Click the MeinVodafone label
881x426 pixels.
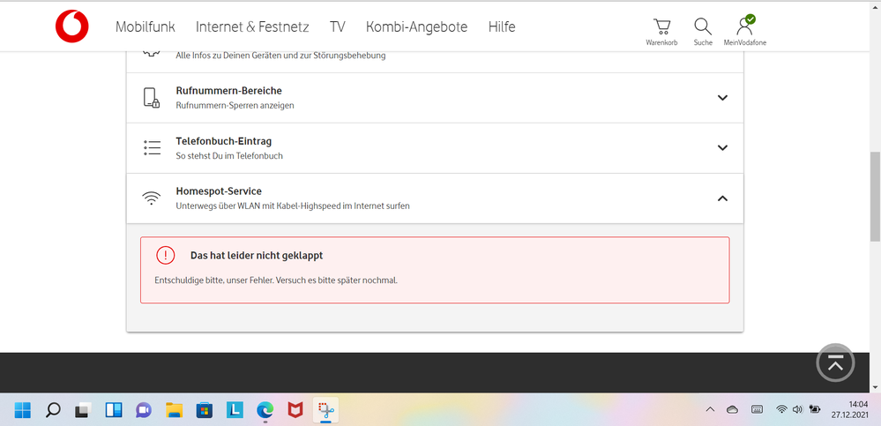click(745, 42)
